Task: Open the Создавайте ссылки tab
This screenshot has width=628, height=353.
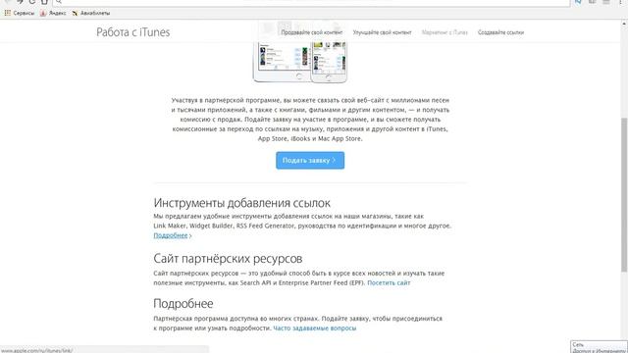Action: coord(500,32)
